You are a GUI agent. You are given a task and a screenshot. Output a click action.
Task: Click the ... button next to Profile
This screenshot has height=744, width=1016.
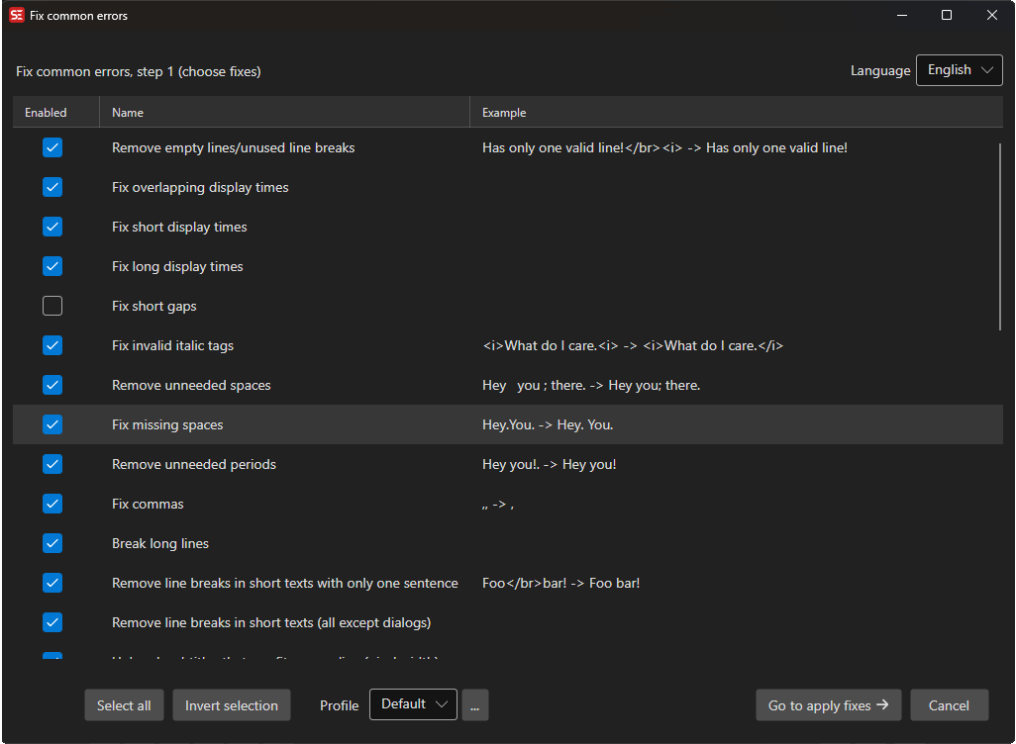coord(474,704)
